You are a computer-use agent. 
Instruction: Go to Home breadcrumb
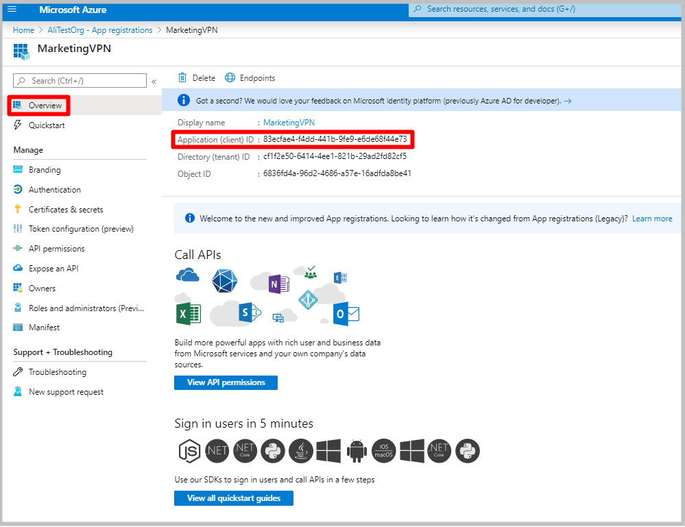[23, 30]
